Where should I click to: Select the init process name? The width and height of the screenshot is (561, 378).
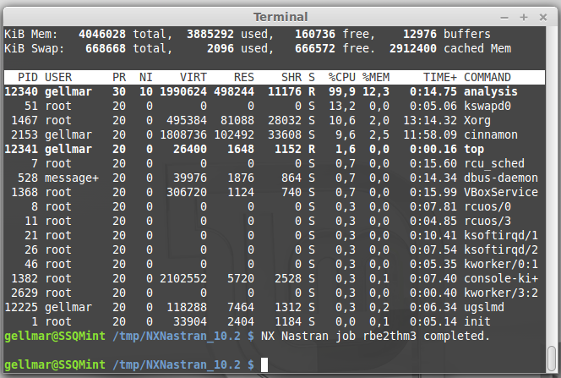pyautogui.click(x=477, y=321)
